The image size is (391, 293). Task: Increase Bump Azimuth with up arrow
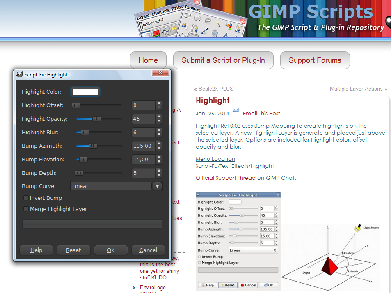coord(159,143)
